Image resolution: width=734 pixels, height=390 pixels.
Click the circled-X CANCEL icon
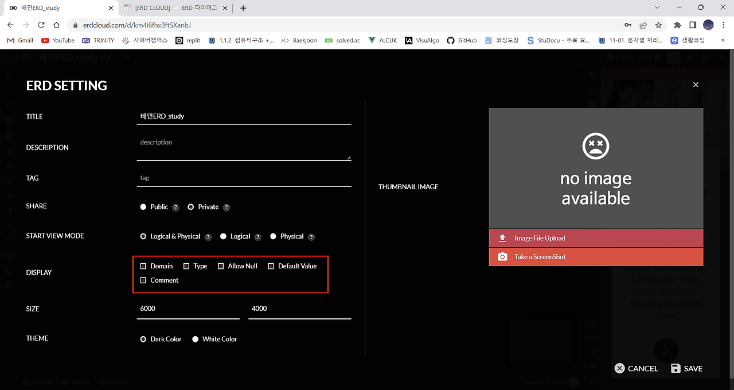(619, 368)
